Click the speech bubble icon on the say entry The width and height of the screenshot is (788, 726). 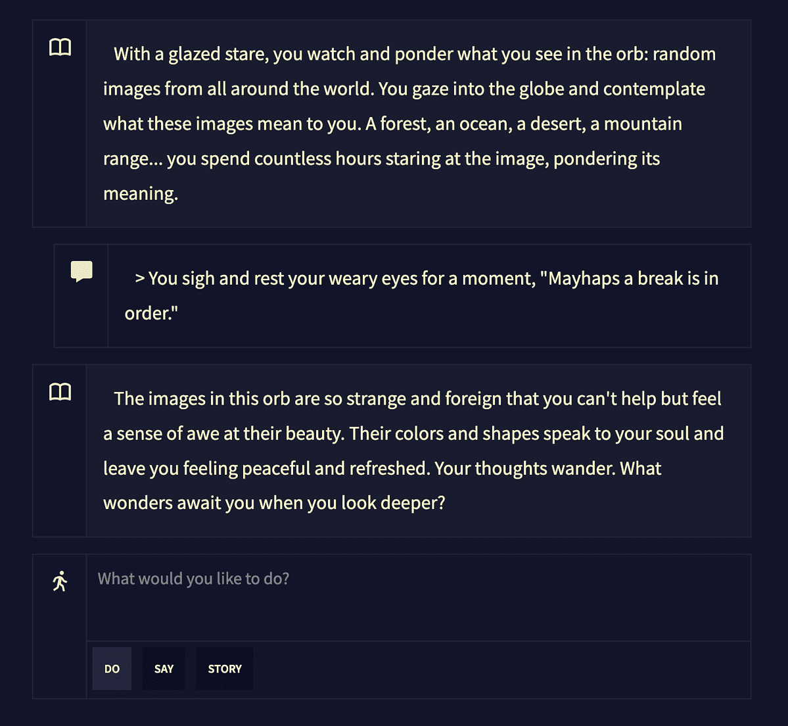click(81, 272)
